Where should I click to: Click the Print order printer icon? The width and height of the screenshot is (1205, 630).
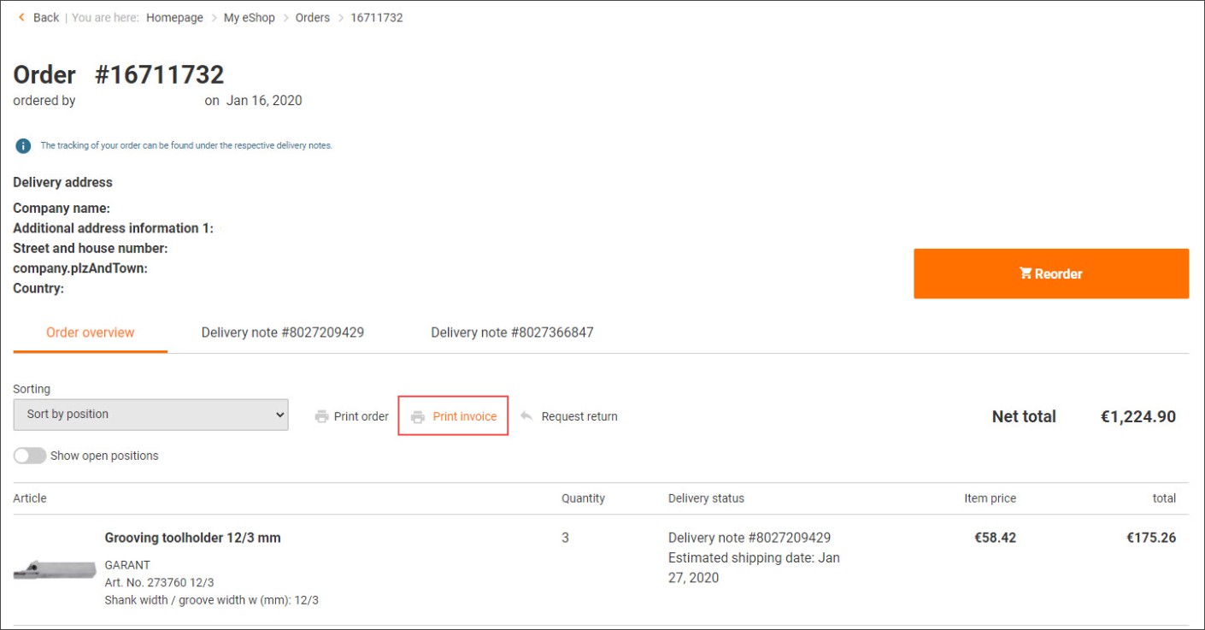click(321, 417)
